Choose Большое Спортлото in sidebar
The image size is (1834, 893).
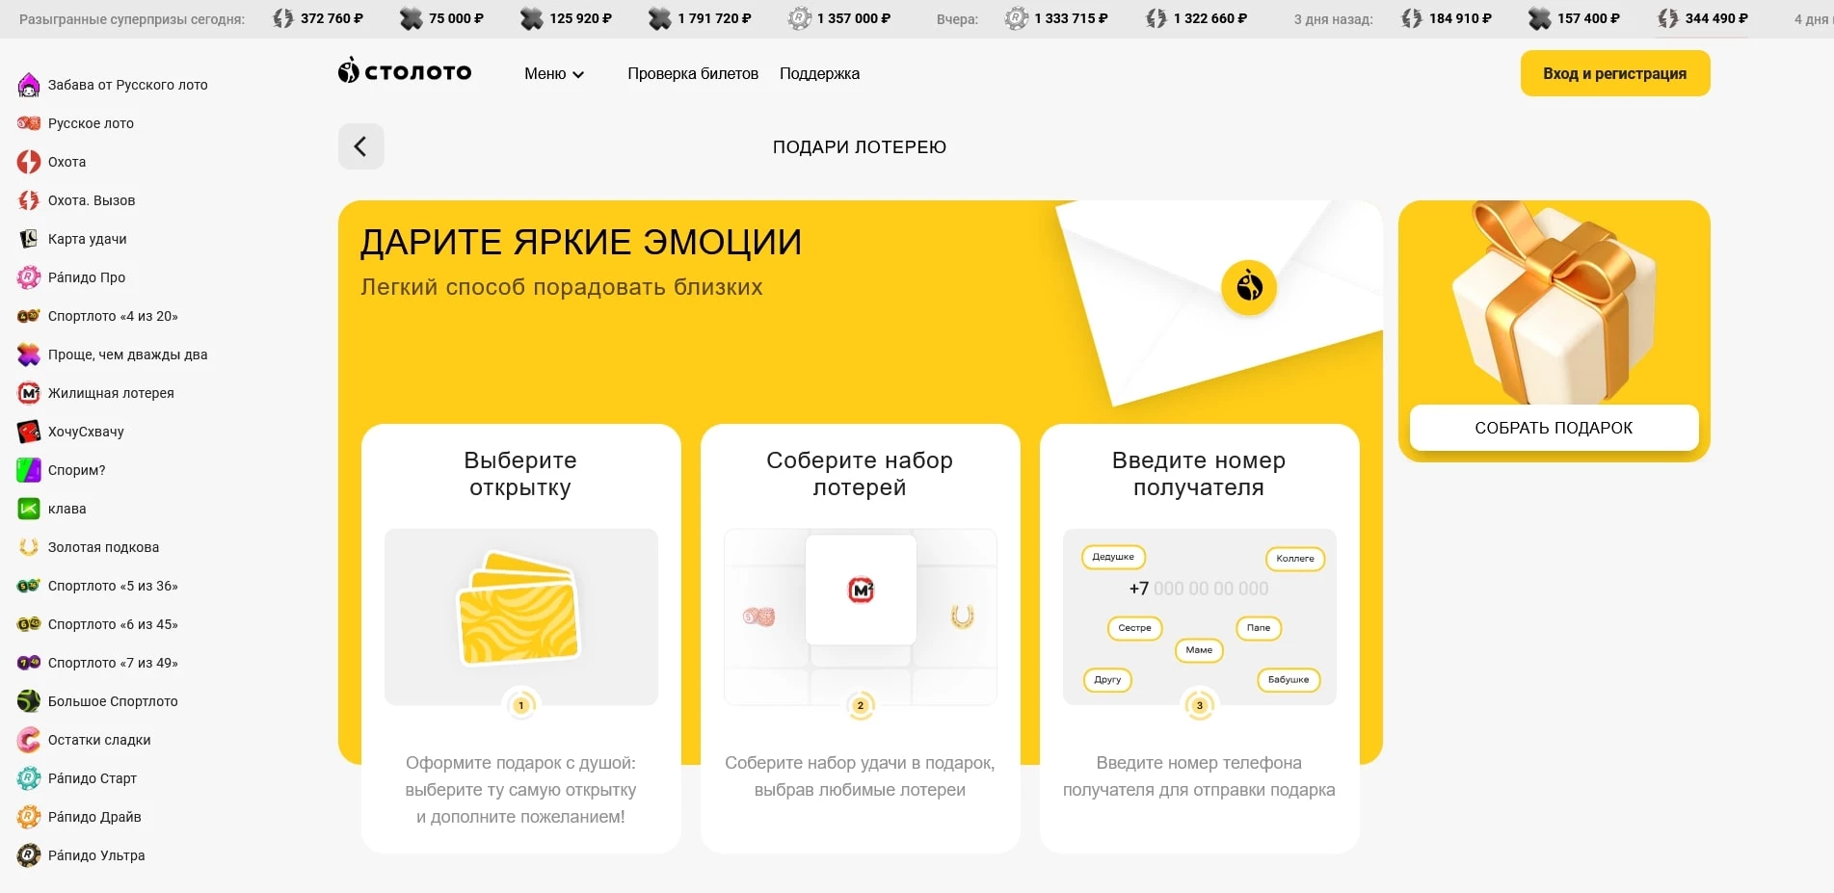pos(112,701)
